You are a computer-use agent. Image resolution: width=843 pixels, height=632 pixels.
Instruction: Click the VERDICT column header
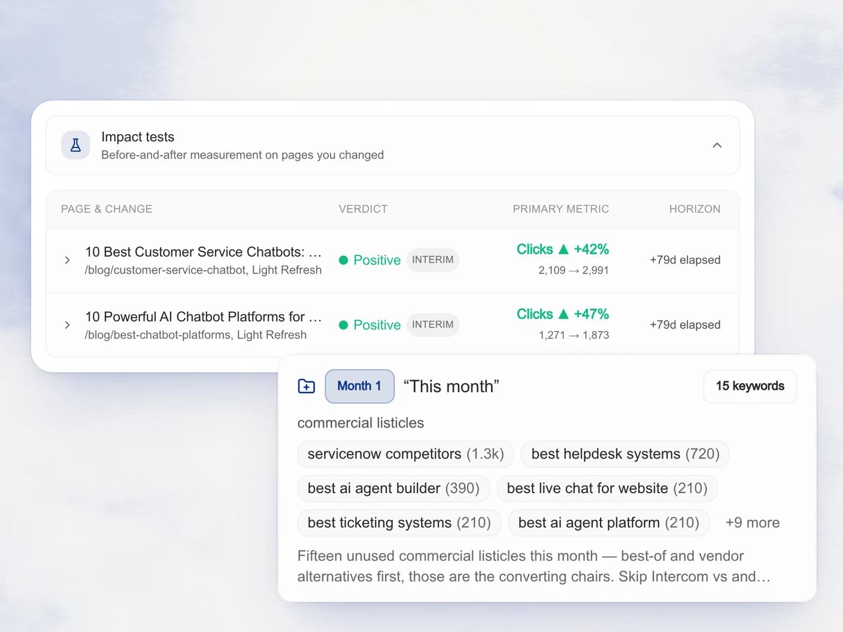tap(363, 209)
